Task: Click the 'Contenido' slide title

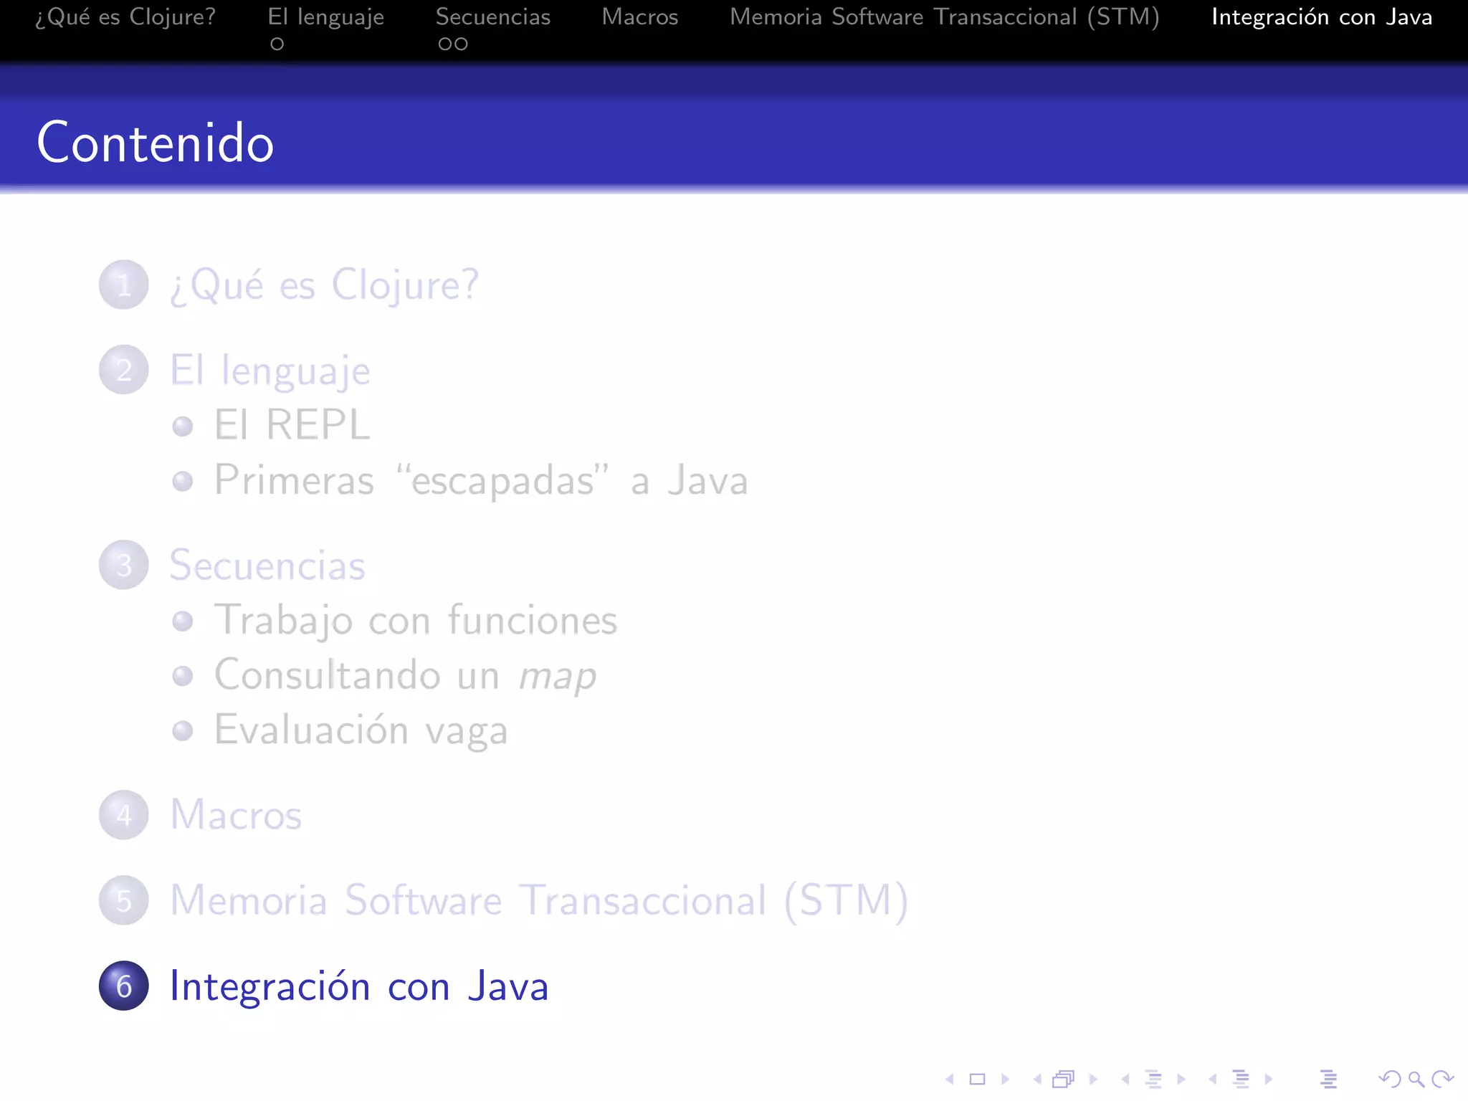Action: [x=156, y=143]
